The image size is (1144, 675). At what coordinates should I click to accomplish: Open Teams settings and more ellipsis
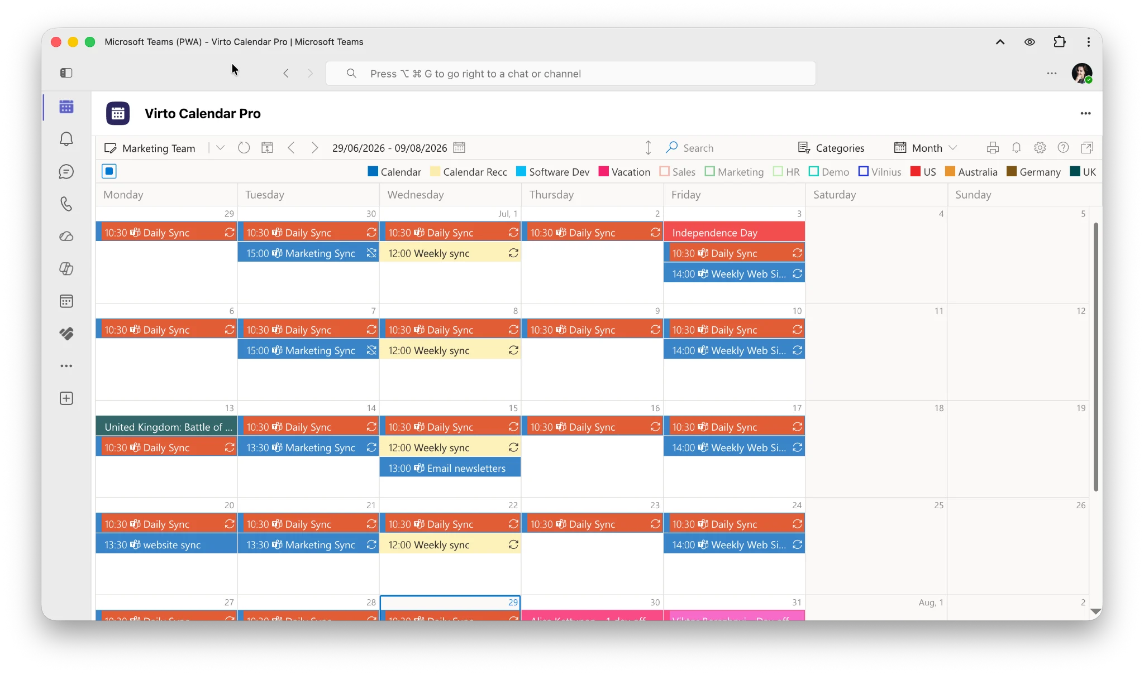(x=1052, y=73)
